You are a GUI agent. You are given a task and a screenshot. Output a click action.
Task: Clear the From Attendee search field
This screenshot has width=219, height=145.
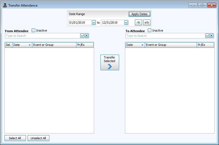[x=86, y=36]
